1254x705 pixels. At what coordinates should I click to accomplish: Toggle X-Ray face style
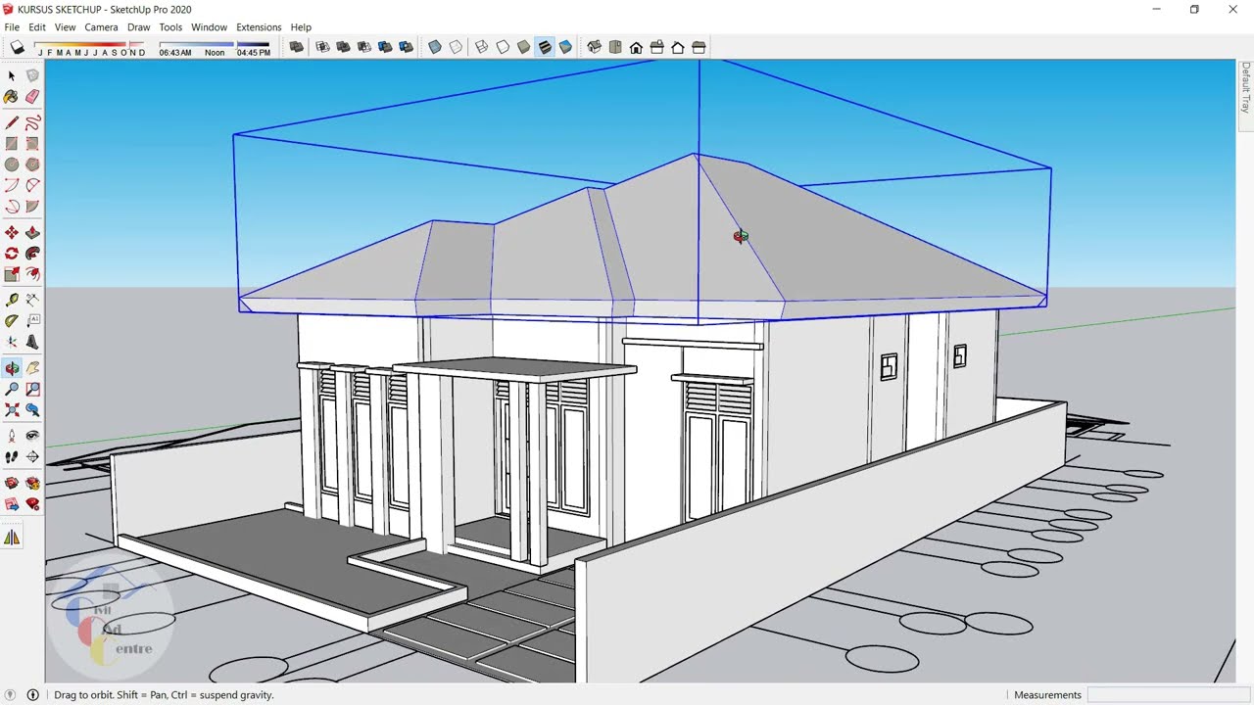[x=435, y=47]
